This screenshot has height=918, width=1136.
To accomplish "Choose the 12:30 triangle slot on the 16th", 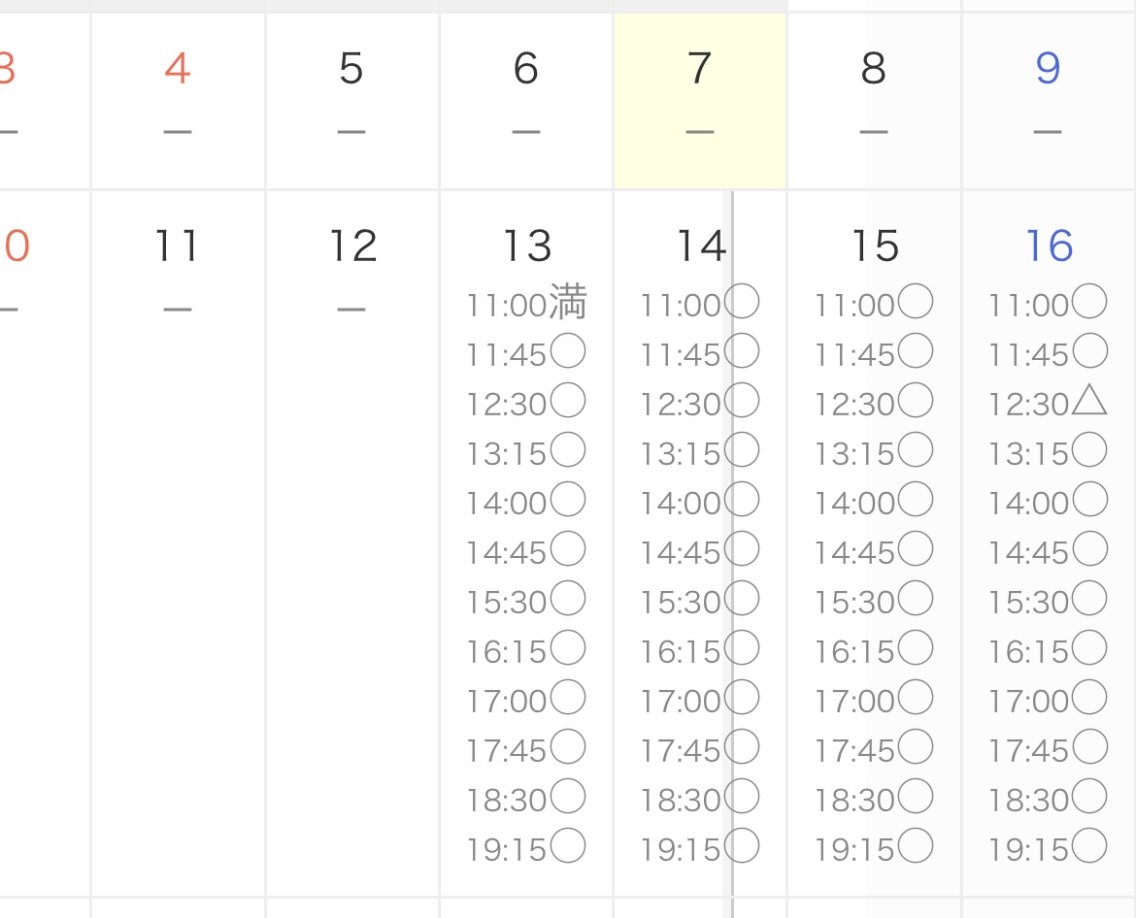I will [1089, 401].
